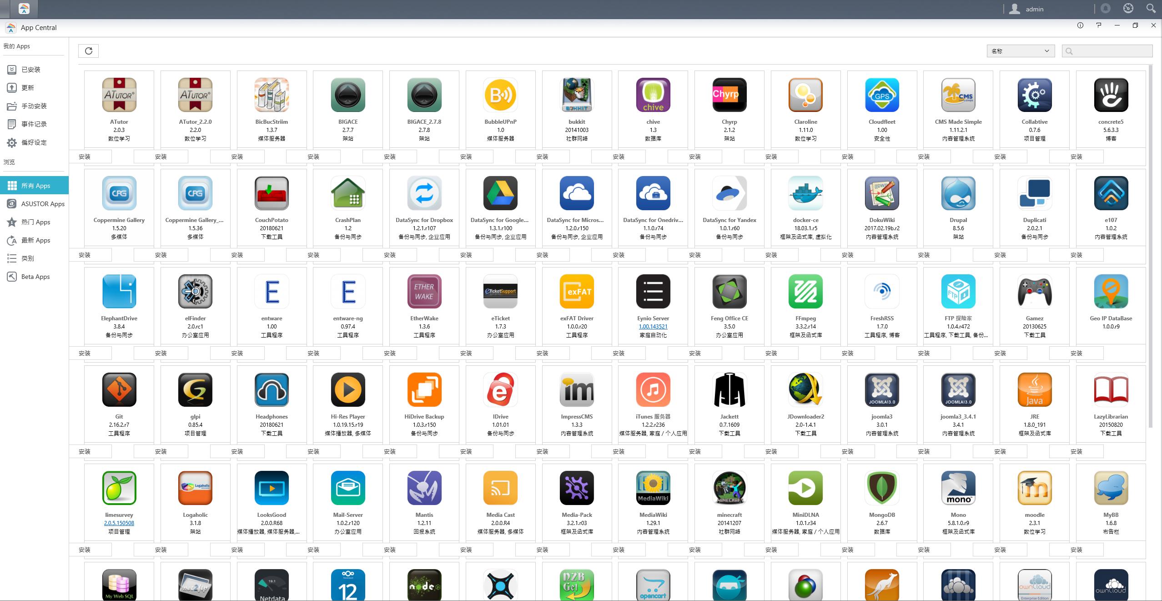Select the minecraft app thumbnail
The width and height of the screenshot is (1162, 601).
(729, 488)
